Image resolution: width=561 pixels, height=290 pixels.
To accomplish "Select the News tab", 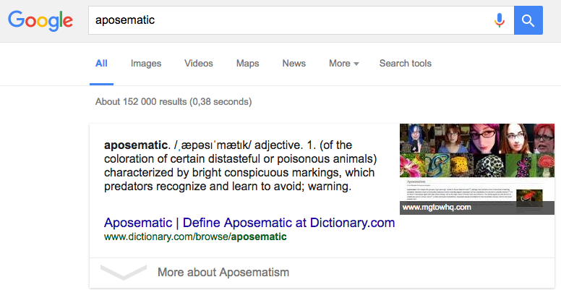I will point(294,64).
